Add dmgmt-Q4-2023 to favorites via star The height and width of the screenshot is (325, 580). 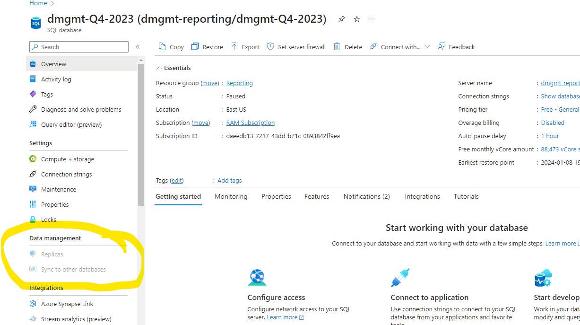(x=356, y=19)
